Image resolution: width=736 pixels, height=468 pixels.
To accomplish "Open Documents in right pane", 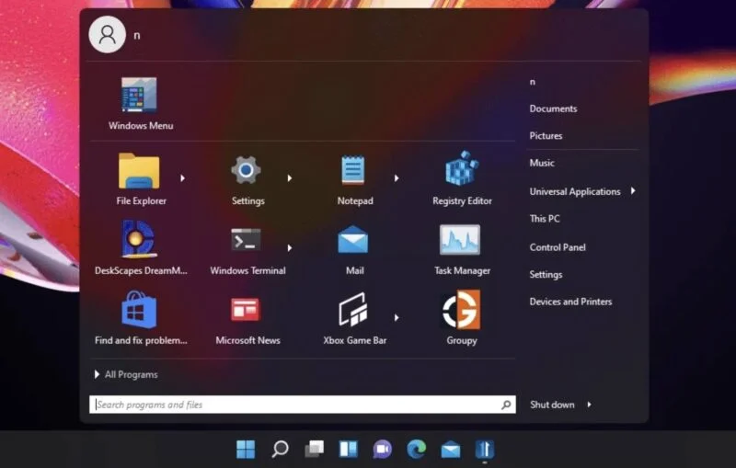I will [554, 108].
